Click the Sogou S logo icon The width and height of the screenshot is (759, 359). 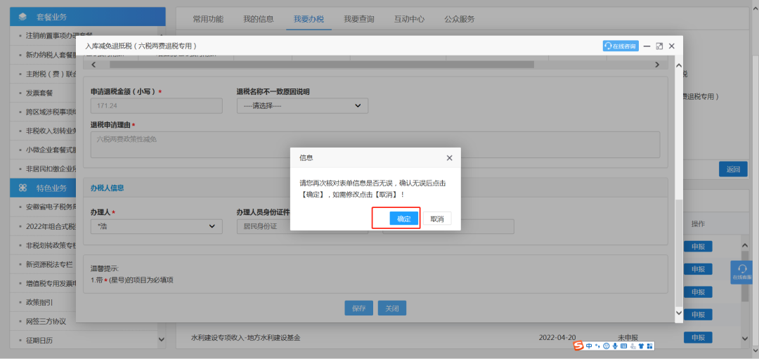point(578,346)
